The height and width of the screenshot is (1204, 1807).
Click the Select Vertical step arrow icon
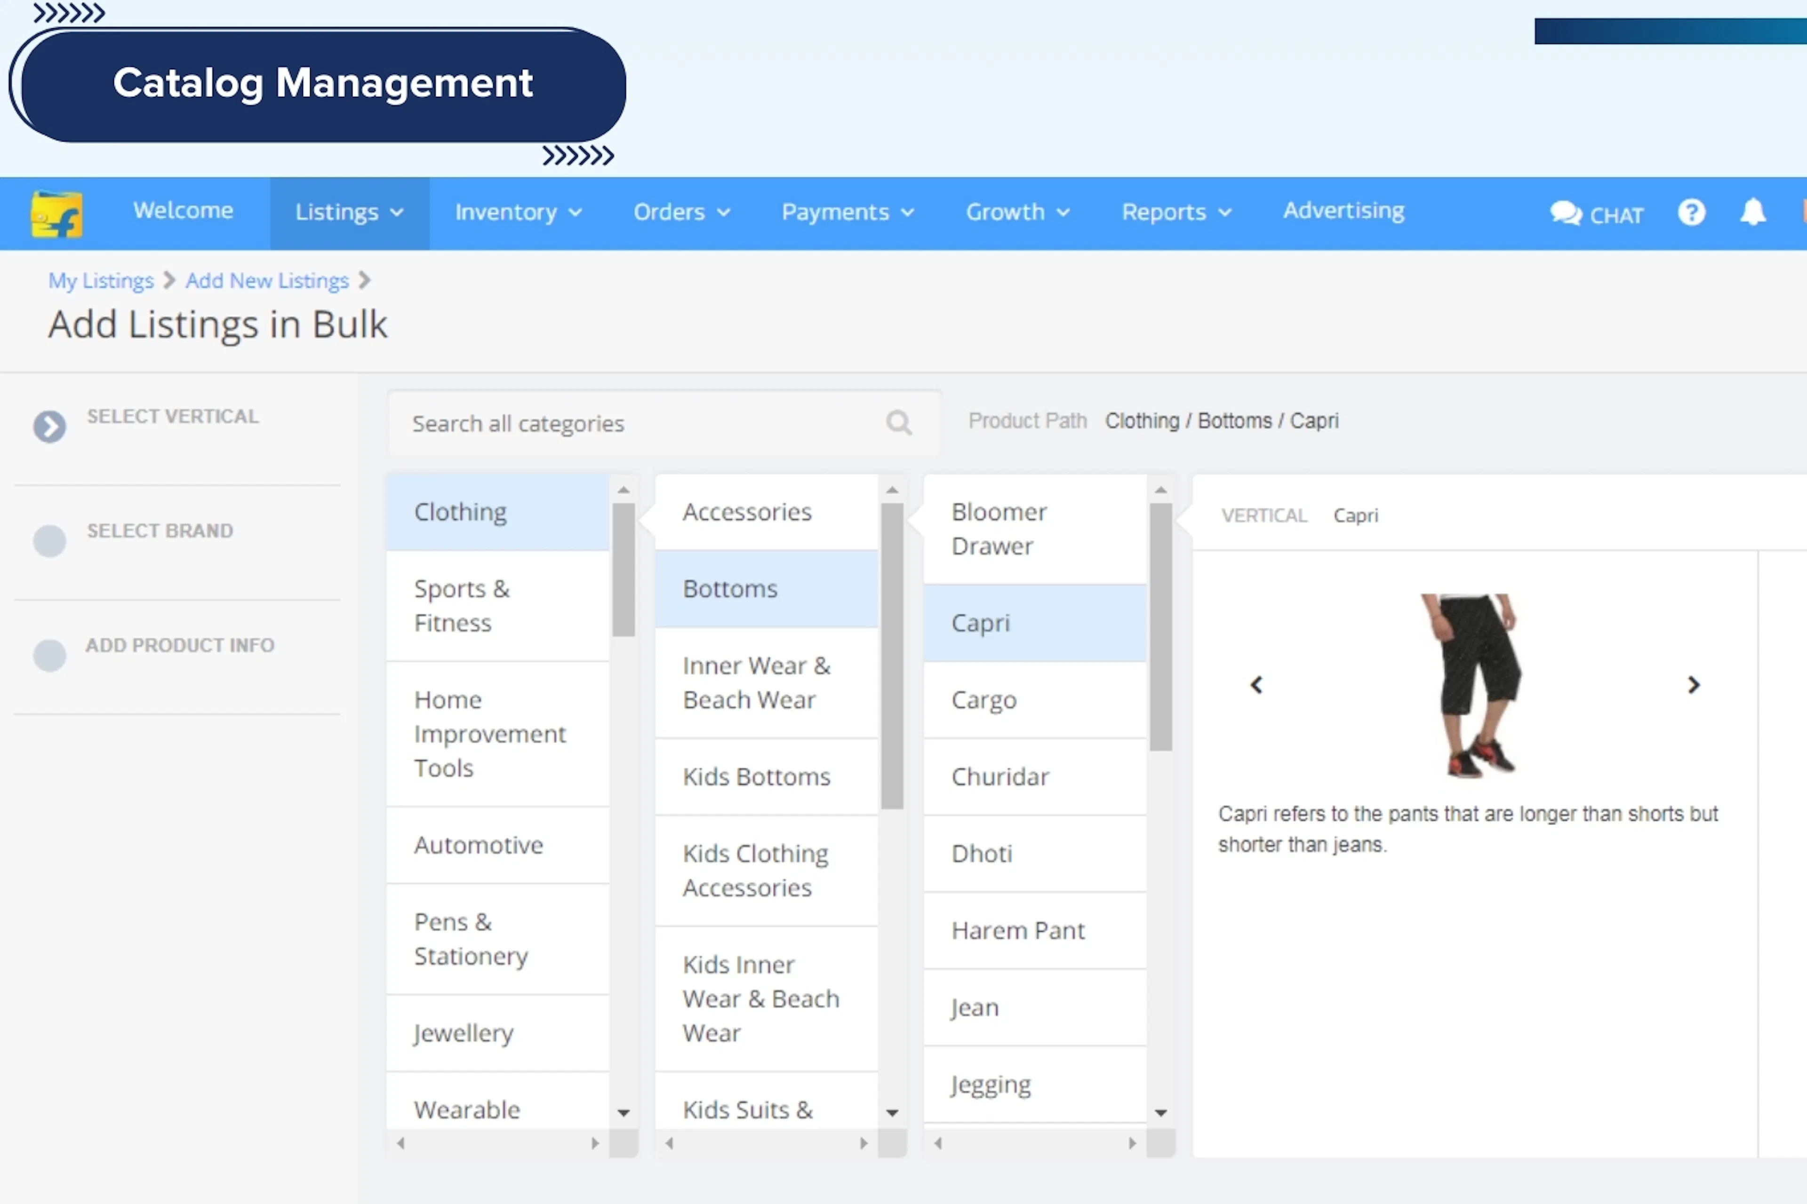(50, 427)
